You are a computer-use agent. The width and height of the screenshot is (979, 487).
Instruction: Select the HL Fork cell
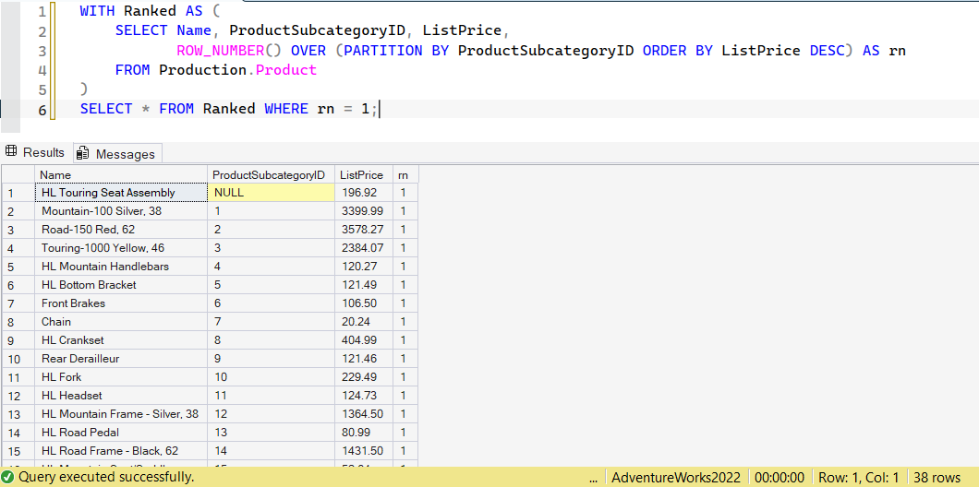pos(121,376)
